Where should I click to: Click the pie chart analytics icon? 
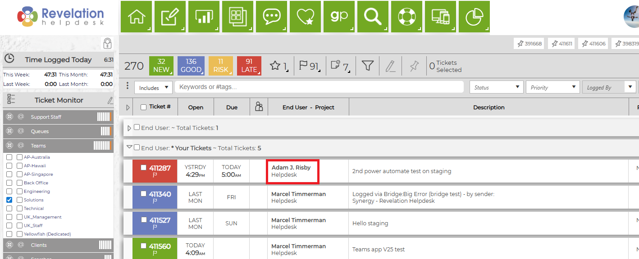[474, 17]
